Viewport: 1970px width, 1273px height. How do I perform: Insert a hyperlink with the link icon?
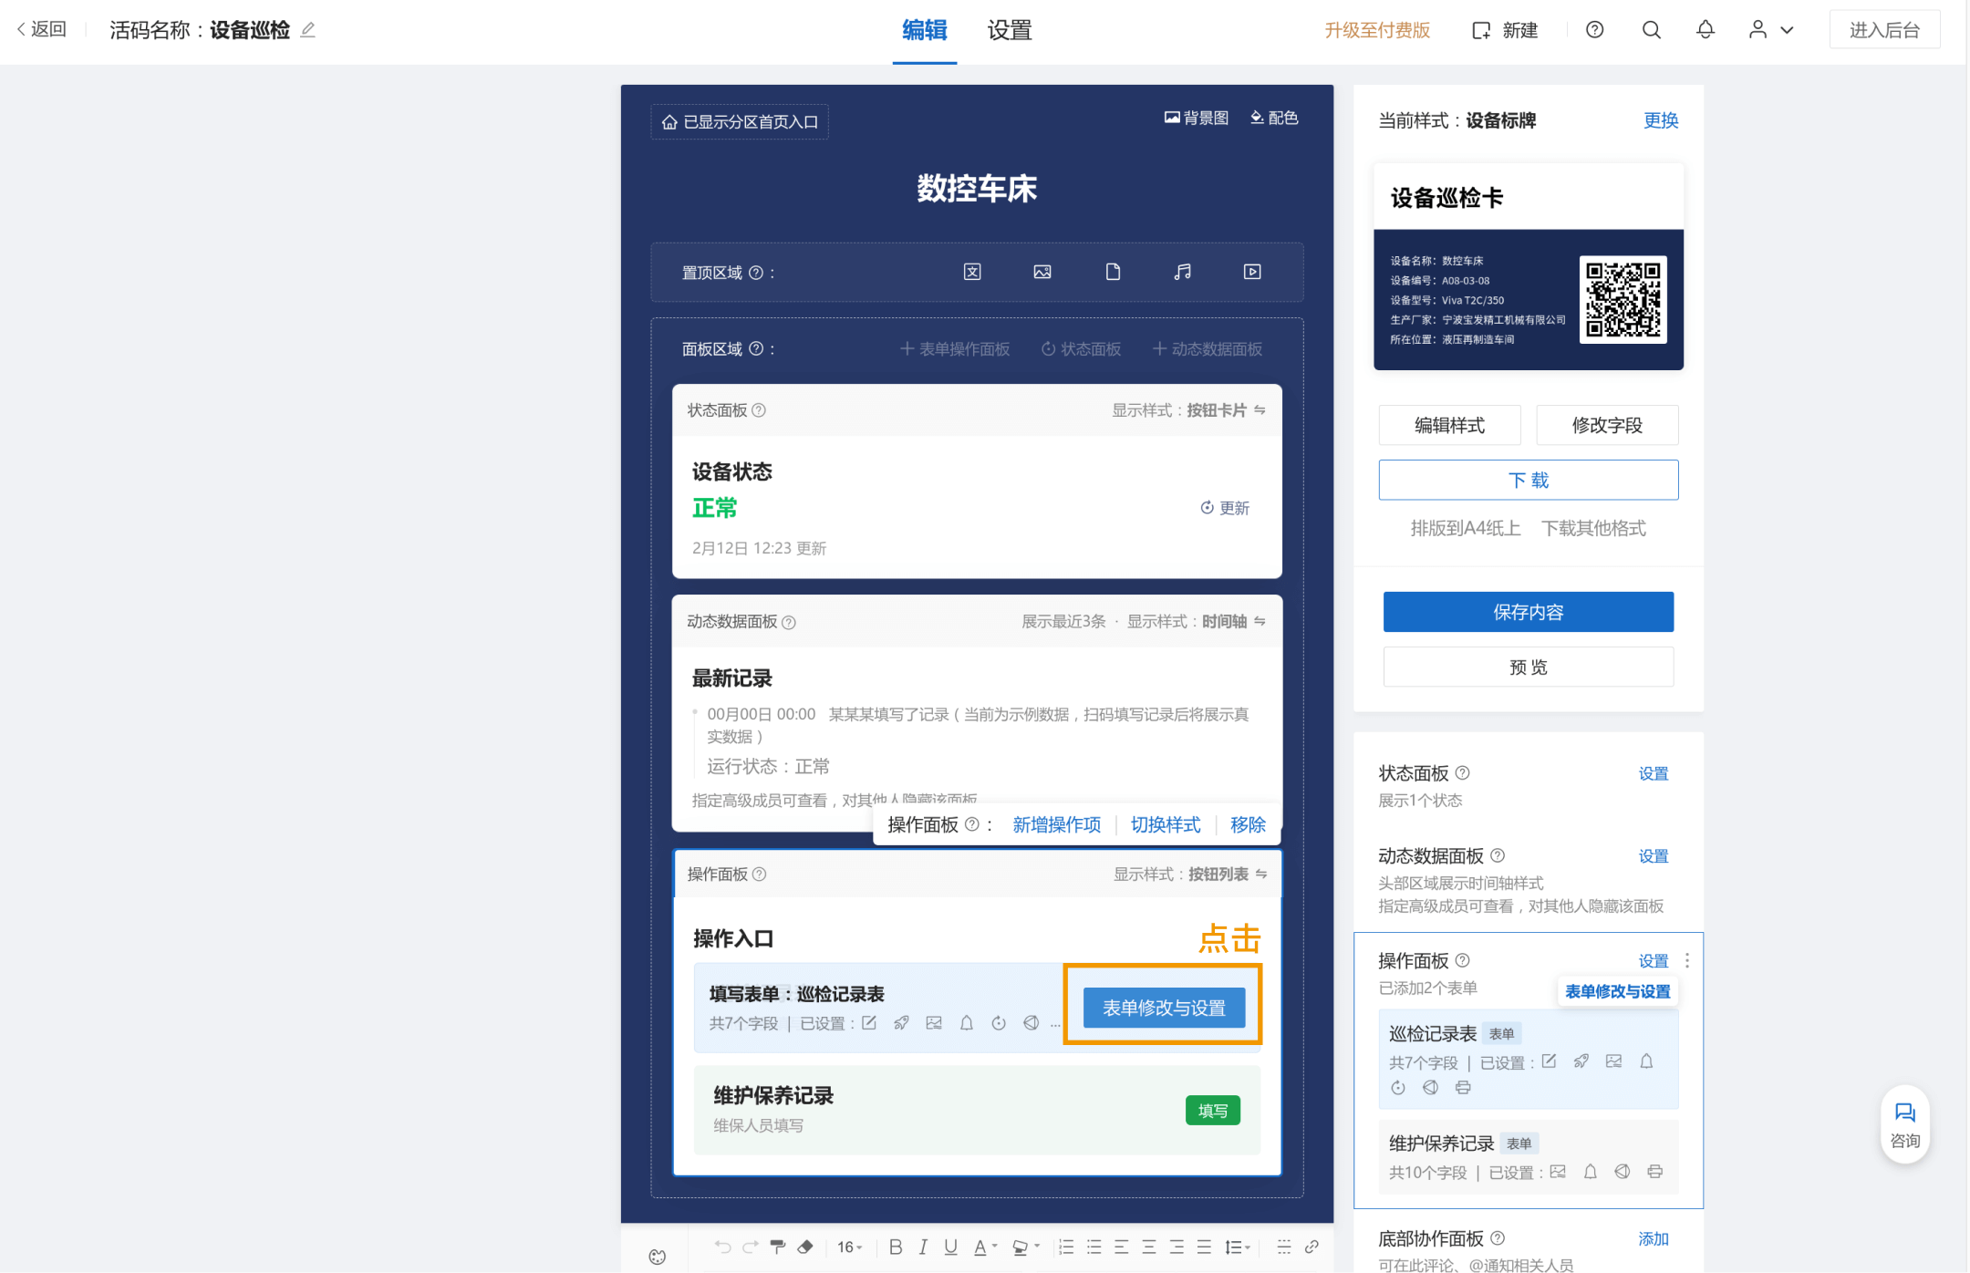(x=1312, y=1247)
